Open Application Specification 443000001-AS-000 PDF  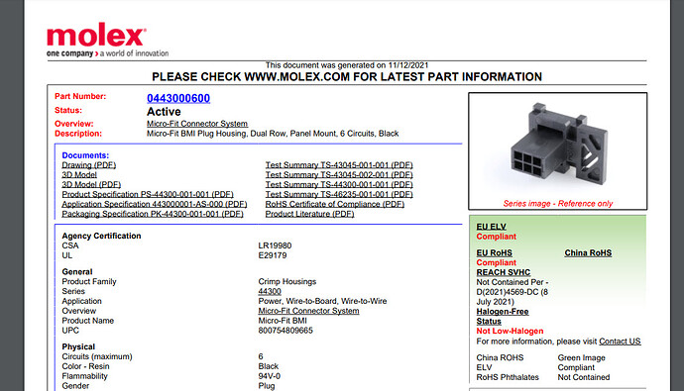(x=155, y=204)
